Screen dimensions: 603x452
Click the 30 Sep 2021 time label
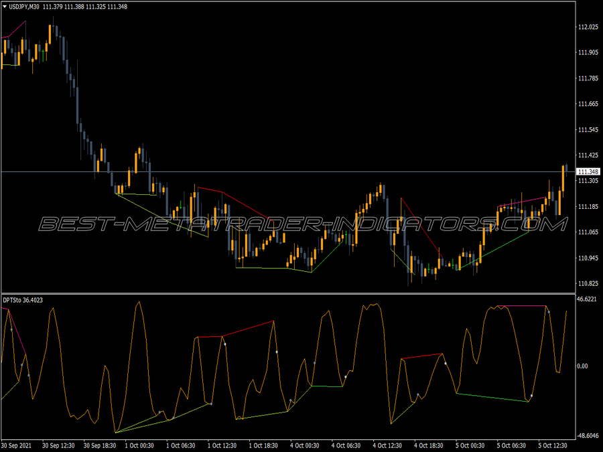coord(17,445)
